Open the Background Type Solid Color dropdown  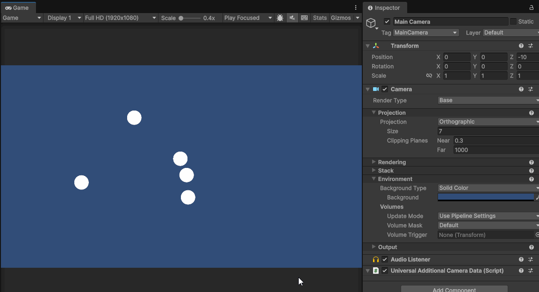click(x=489, y=188)
